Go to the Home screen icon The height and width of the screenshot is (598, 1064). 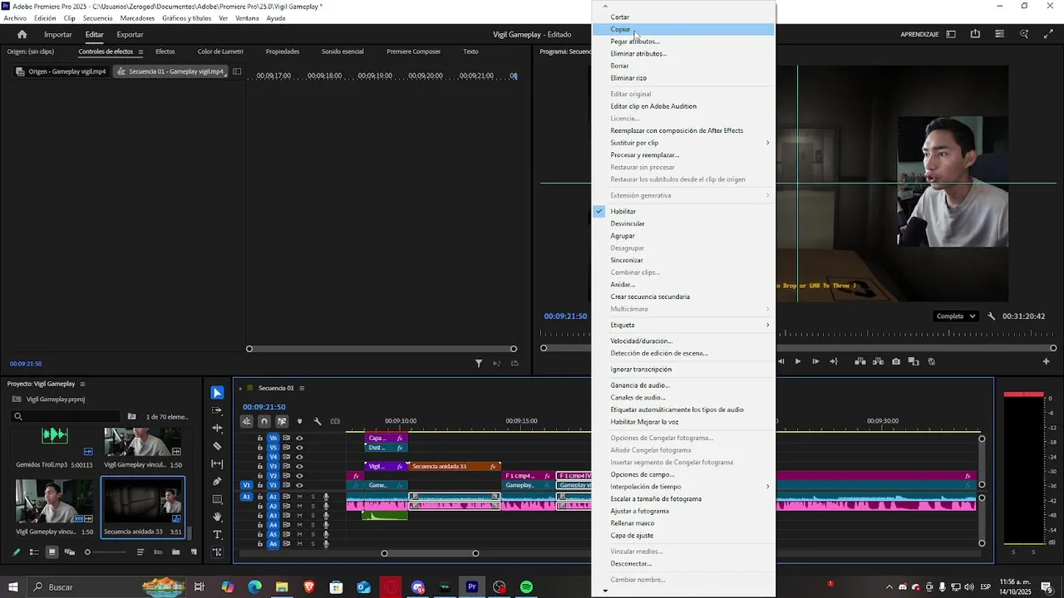(x=22, y=35)
